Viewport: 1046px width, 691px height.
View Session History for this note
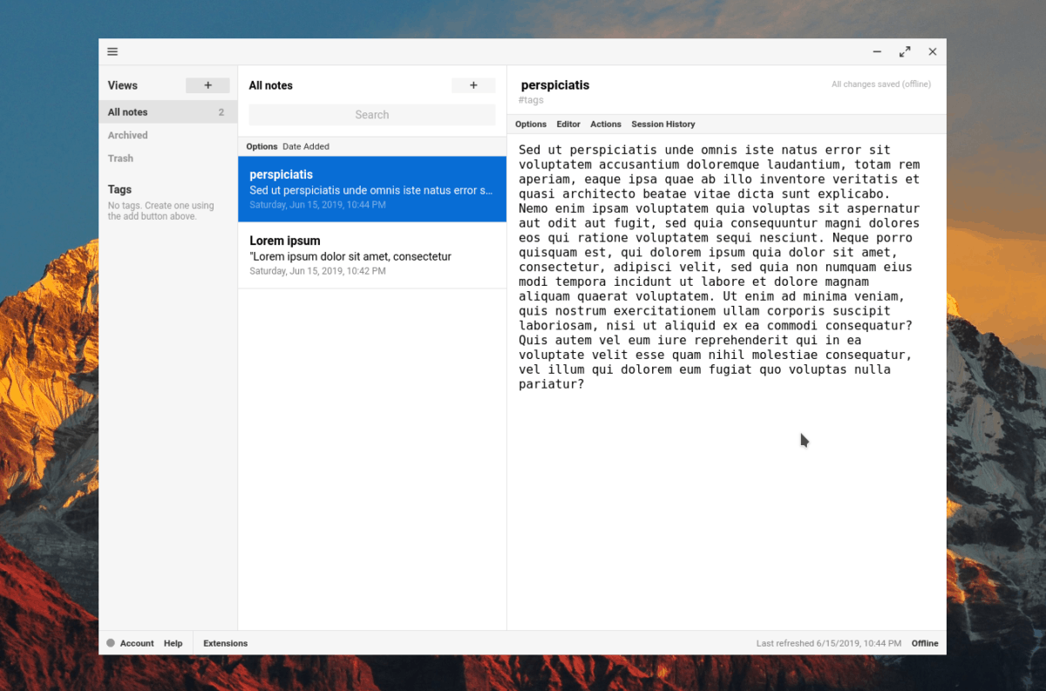(662, 124)
